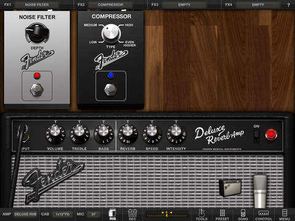Click the FX4 slot label
This screenshot has width=295, height=221.
[229, 4]
